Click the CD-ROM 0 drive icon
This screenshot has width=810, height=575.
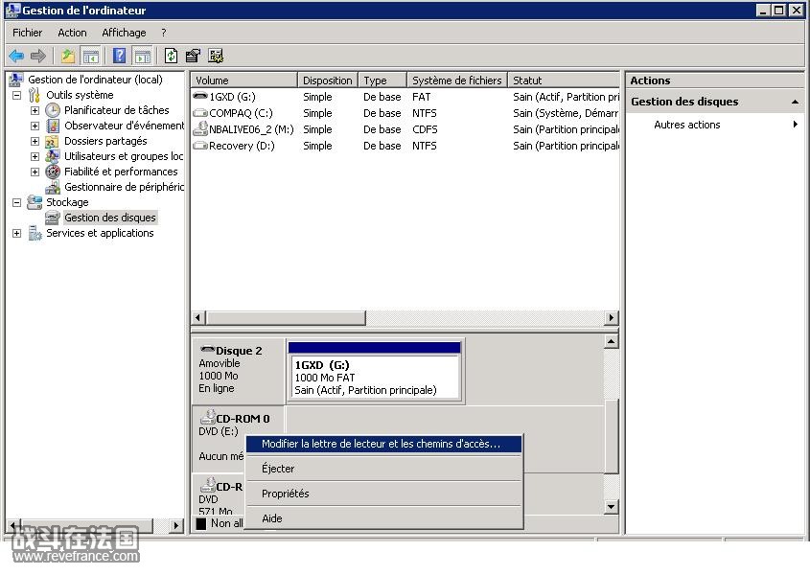pos(208,417)
